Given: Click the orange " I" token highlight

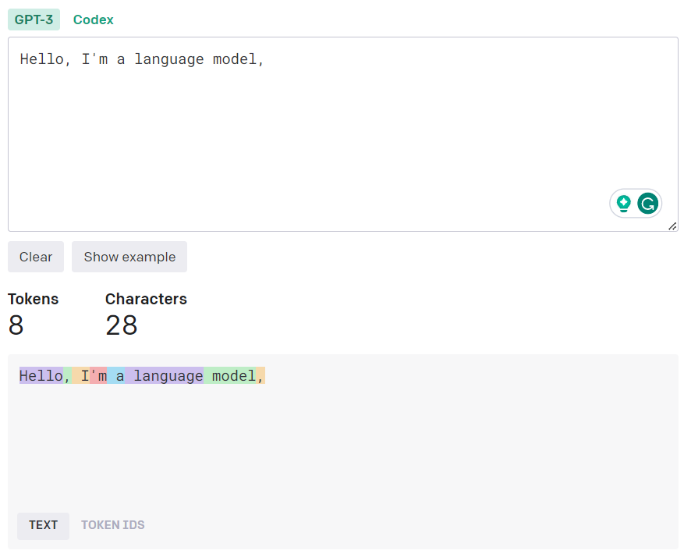Looking at the screenshot, I should 81,375.
